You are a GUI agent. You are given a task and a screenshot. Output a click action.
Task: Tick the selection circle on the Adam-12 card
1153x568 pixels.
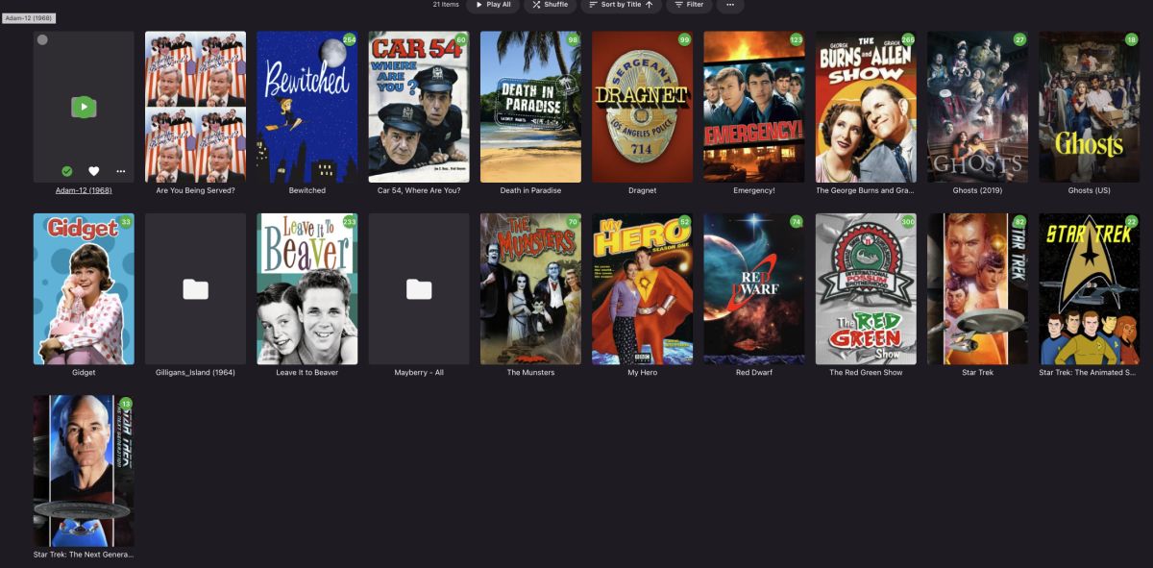pos(42,39)
